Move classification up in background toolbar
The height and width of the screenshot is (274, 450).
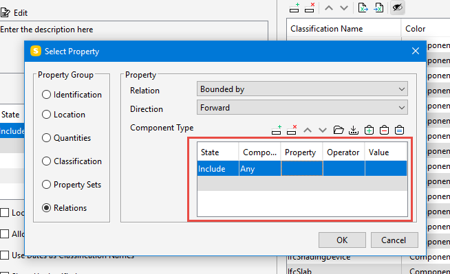point(329,8)
